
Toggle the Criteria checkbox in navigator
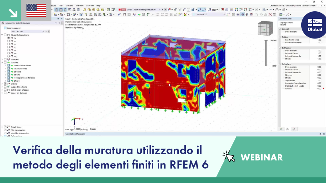(x=5, y=84)
